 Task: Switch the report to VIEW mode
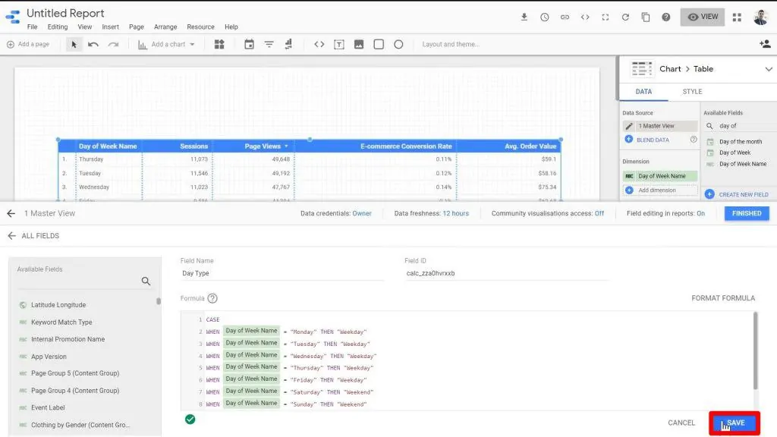tap(702, 15)
